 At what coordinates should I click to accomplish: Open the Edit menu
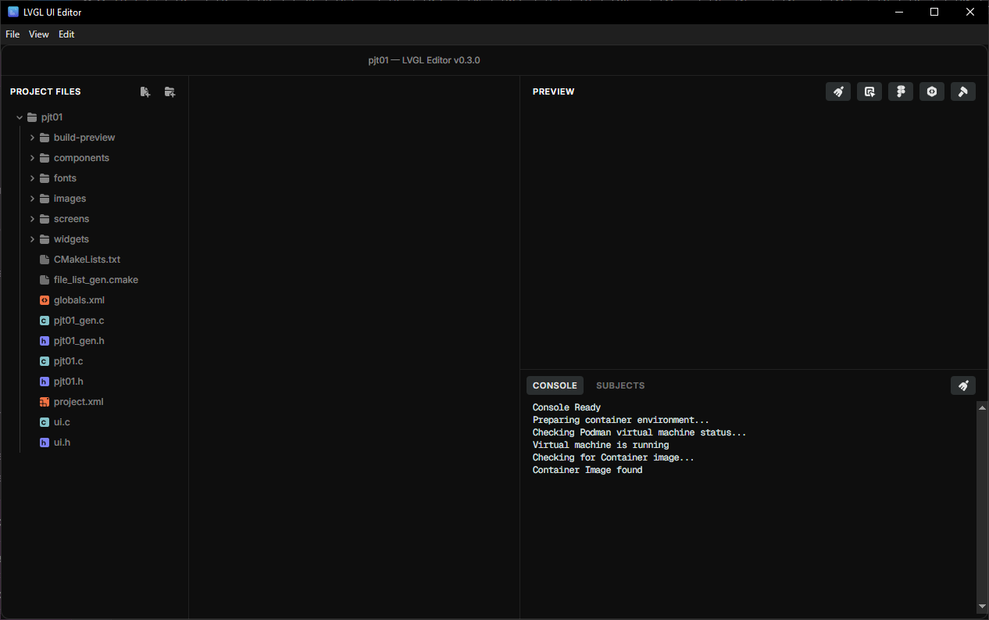(66, 34)
